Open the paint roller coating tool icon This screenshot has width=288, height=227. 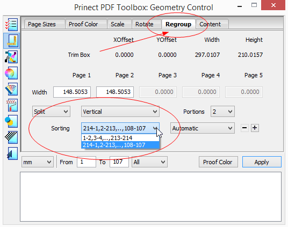(11, 105)
